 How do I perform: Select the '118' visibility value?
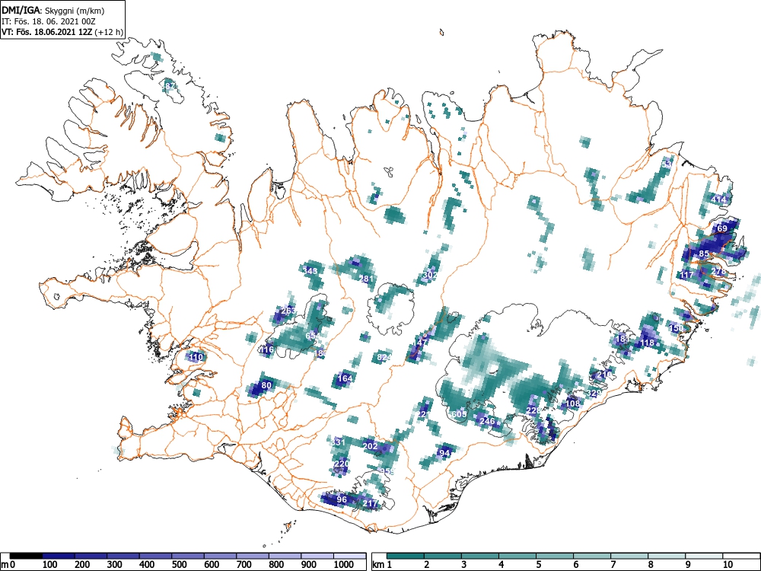coord(647,343)
